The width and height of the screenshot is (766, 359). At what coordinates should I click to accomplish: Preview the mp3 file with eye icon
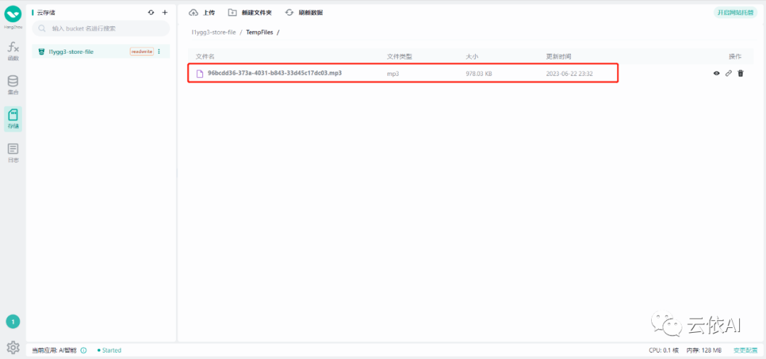coord(716,74)
